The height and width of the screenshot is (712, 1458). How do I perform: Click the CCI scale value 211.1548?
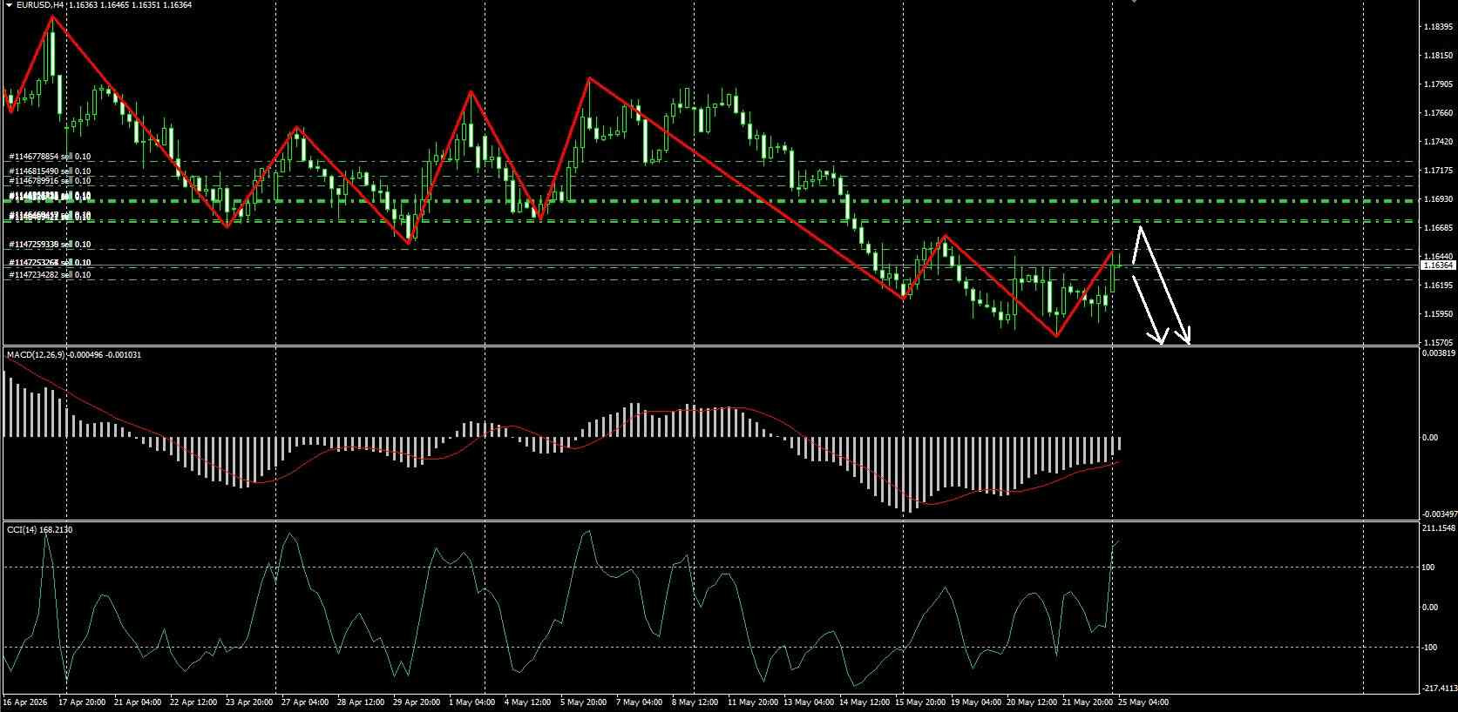click(x=1438, y=528)
